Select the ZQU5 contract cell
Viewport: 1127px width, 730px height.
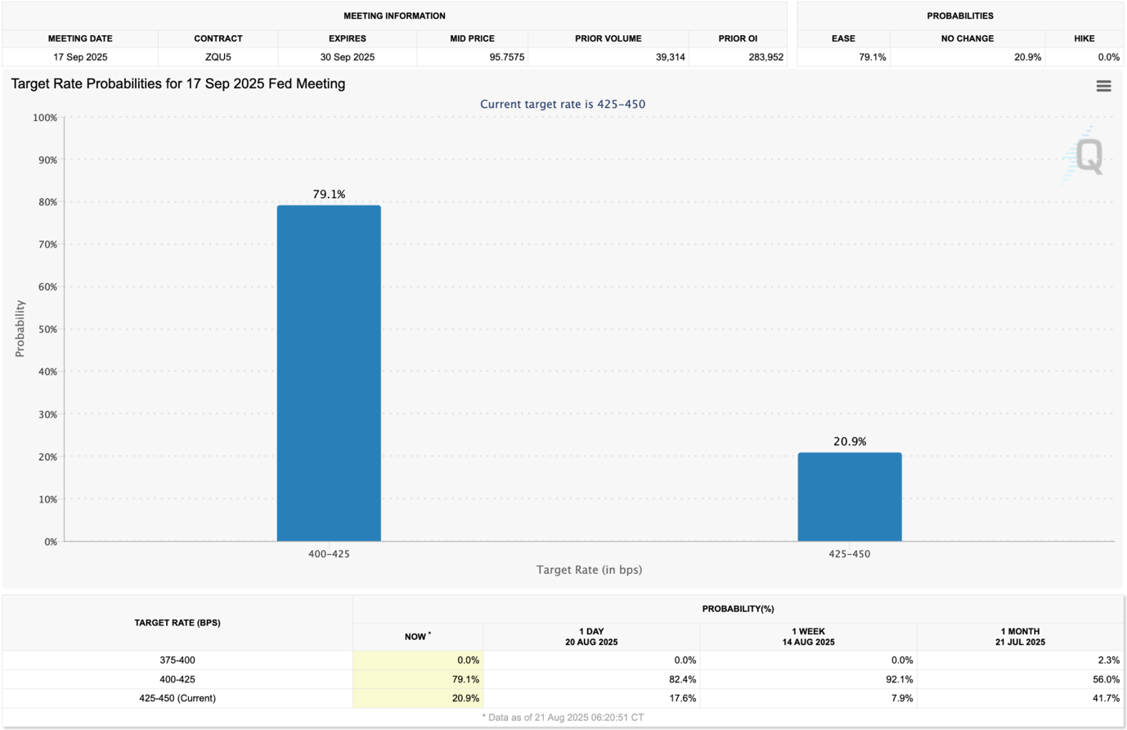[x=219, y=56]
